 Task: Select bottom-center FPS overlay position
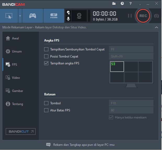(x=131, y=77)
